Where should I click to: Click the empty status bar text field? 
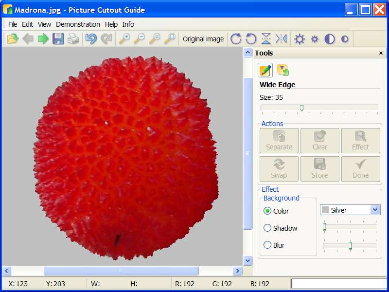tap(339, 284)
